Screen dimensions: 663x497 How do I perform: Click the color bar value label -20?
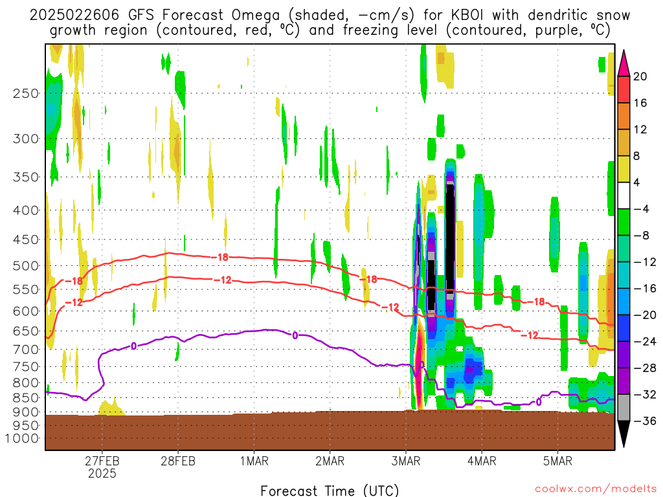pos(645,315)
